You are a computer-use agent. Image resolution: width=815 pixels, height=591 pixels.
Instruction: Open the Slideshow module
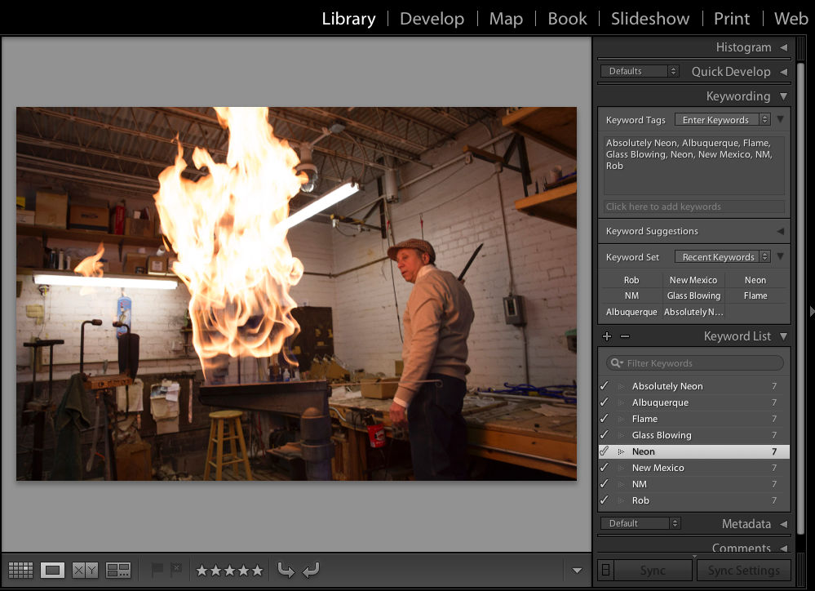click(650, 18)
